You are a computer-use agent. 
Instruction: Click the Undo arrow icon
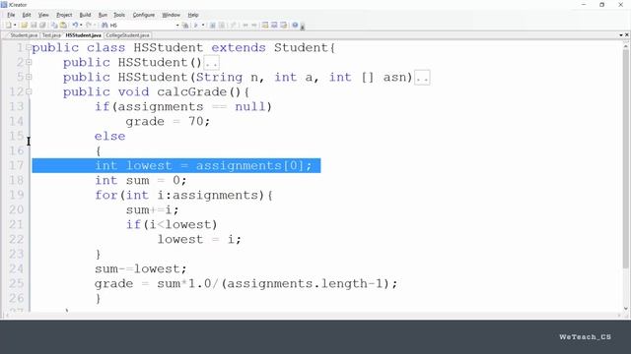point(75,26)
